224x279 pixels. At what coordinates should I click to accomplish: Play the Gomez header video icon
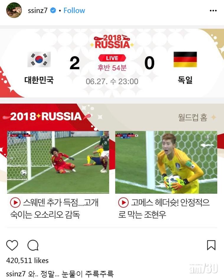(123, 203)
